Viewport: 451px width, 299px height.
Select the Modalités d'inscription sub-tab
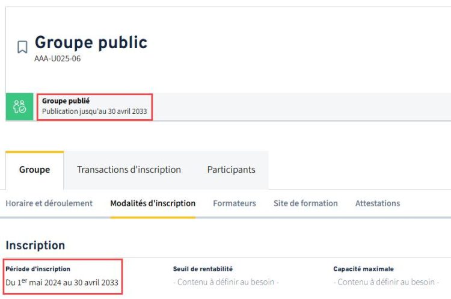[153, 203]
